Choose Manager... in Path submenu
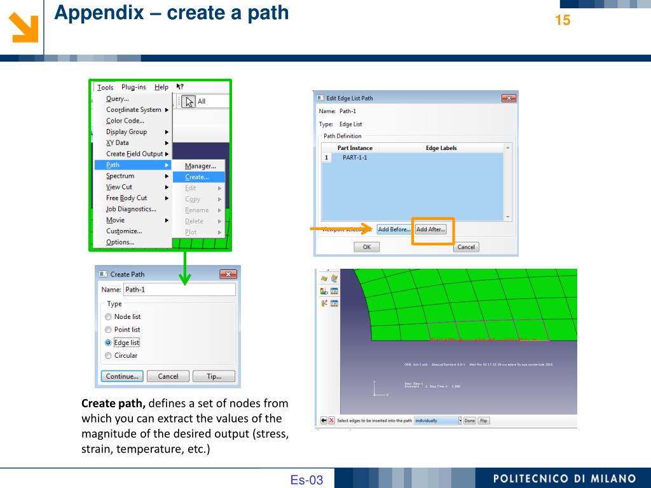Screen dimensions: 651x488 200,166
